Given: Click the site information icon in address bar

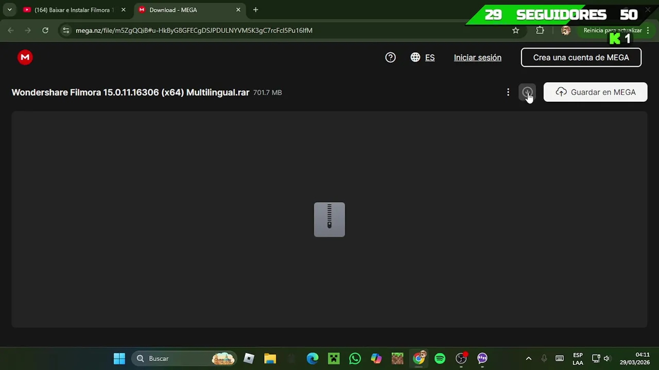Looking at the screenshot, I should 66,30.
